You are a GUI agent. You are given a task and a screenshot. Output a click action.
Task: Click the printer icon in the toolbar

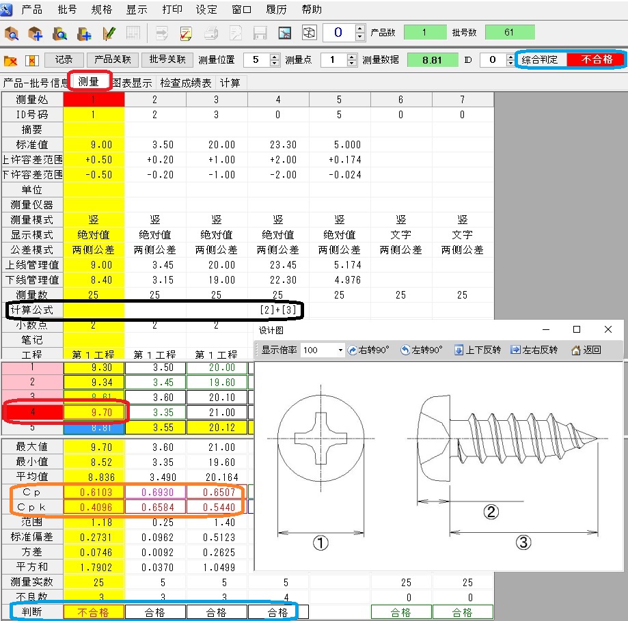click(211, 33)
